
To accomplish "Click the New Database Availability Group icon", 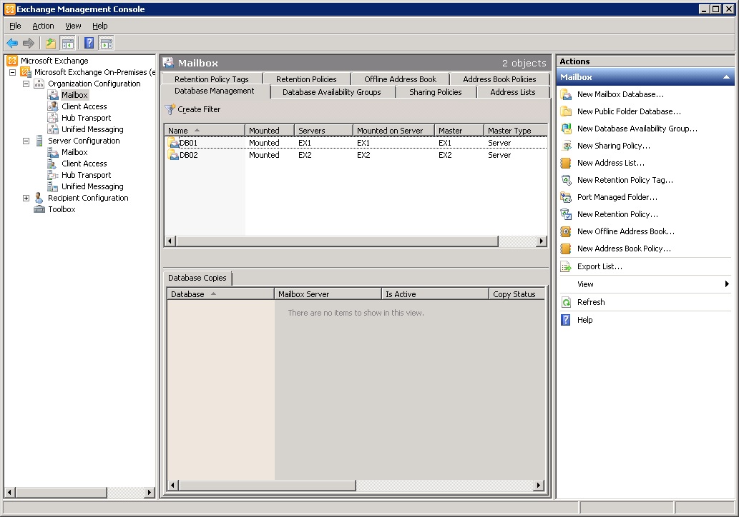I will coord(566,129).
